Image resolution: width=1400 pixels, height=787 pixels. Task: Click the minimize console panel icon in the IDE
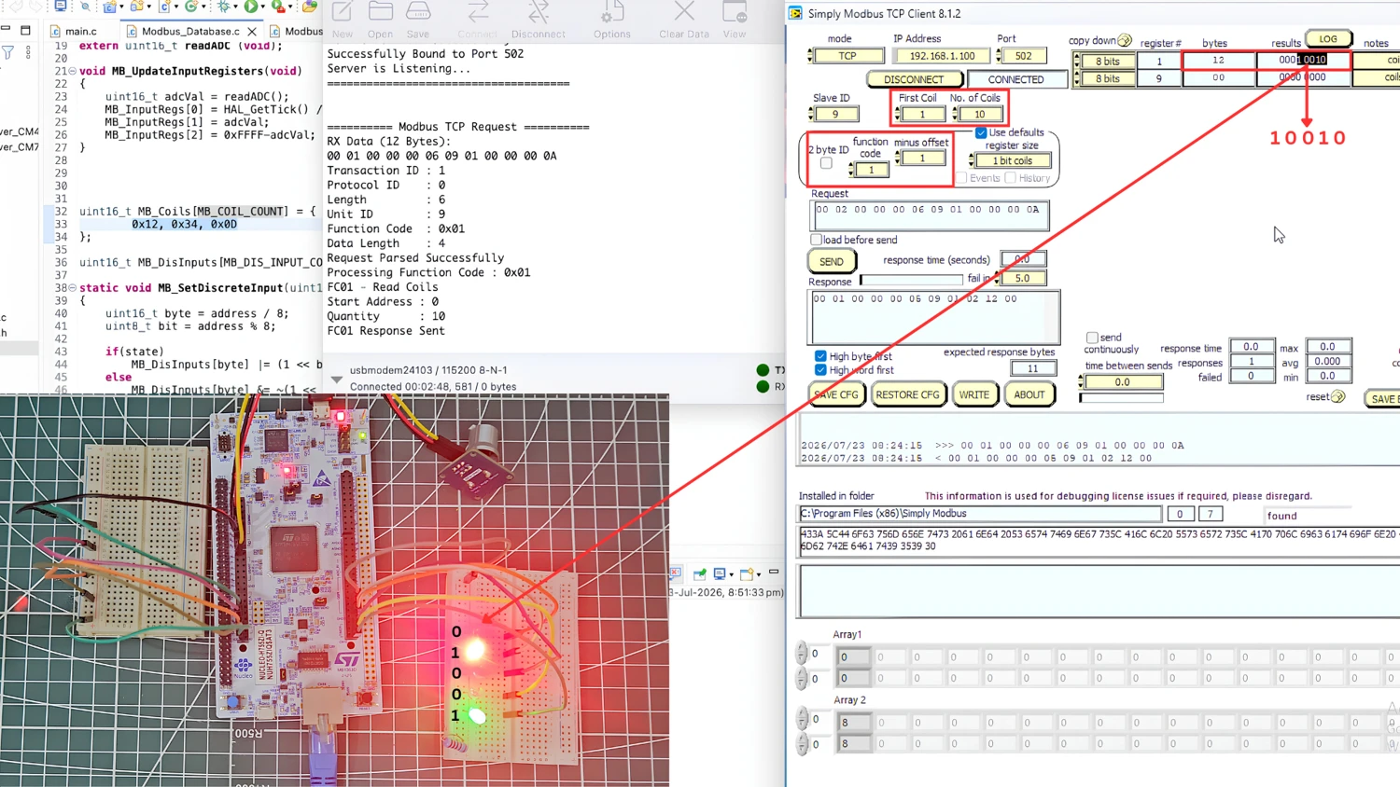pos(774,572)
